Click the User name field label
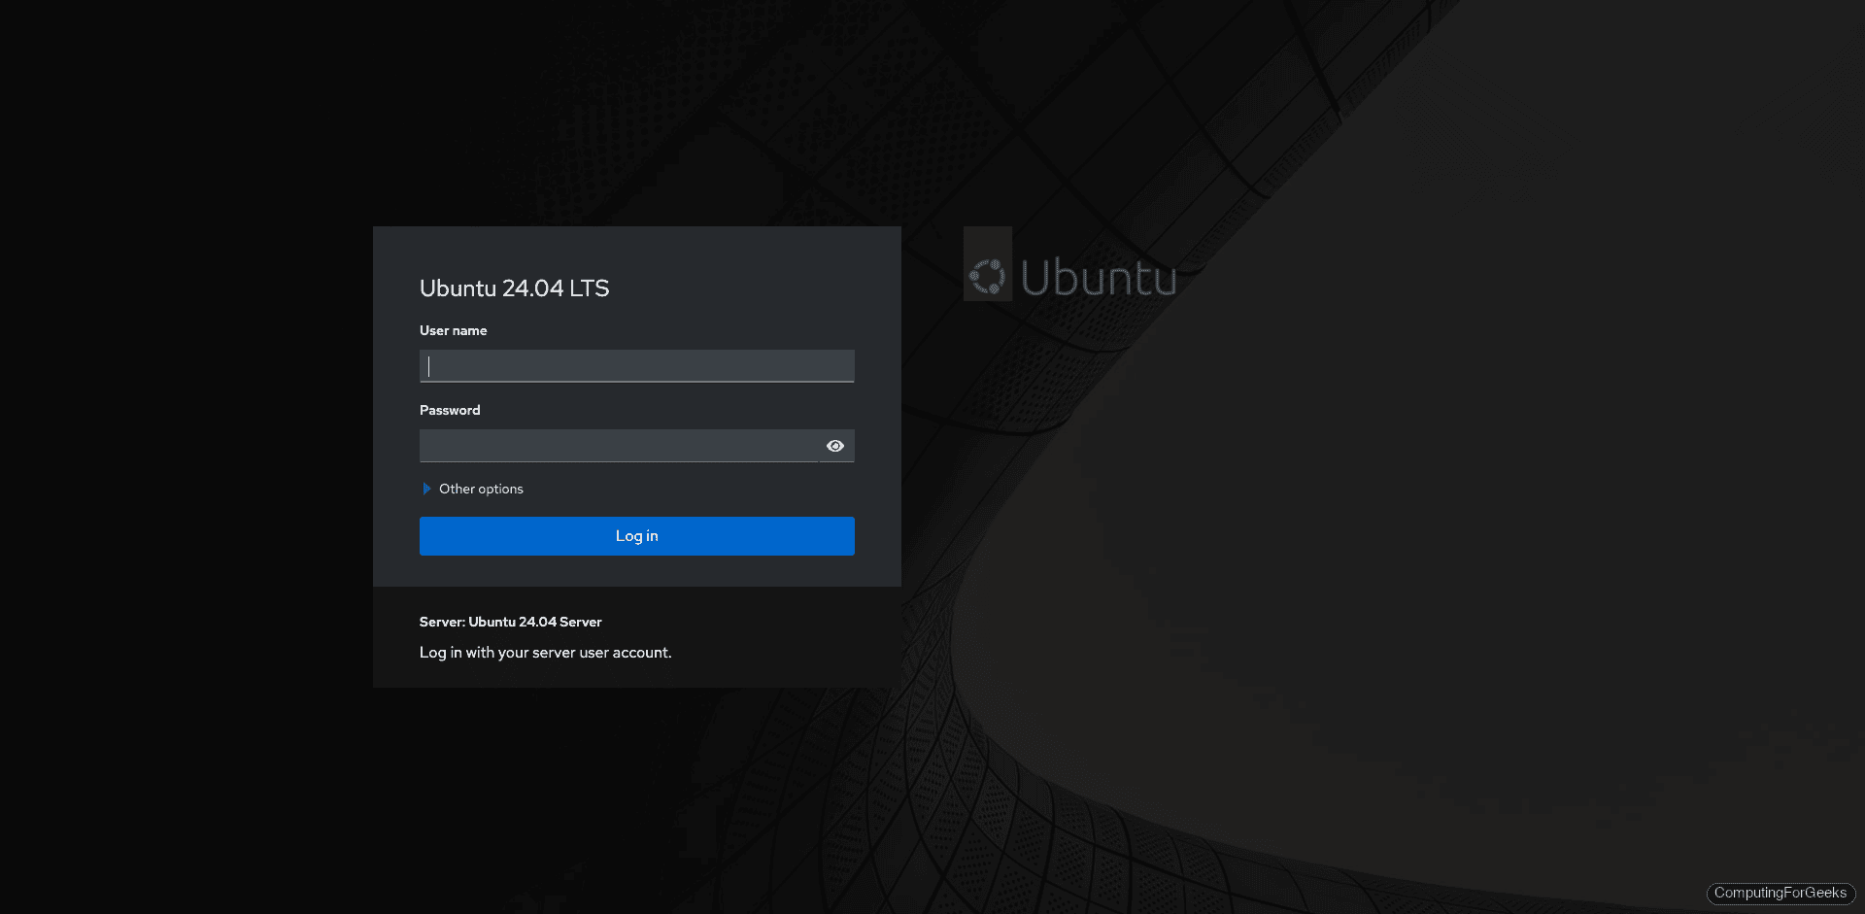The image size is (1865, 914). (453, 330)
